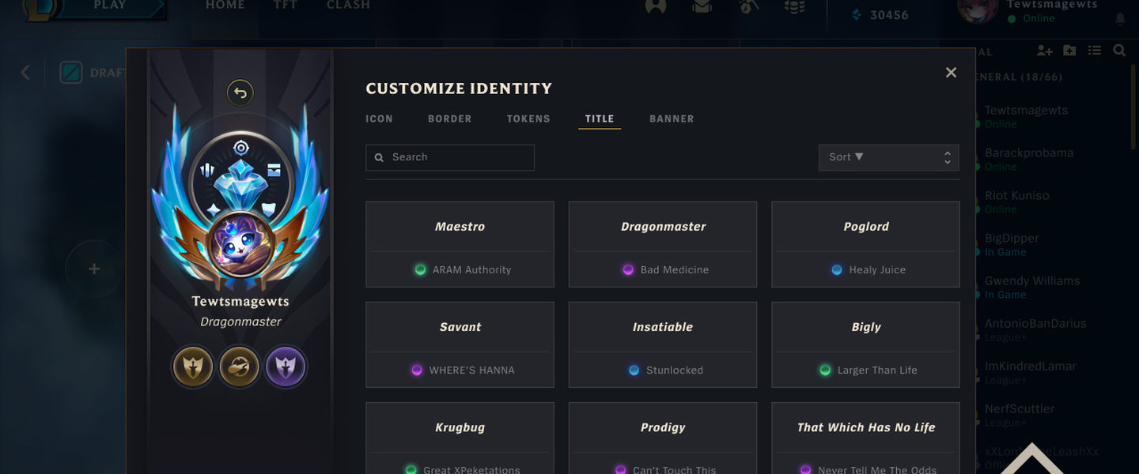Choose the Bigly title card
Viewport: 1139px width, 474px height.
866,344
